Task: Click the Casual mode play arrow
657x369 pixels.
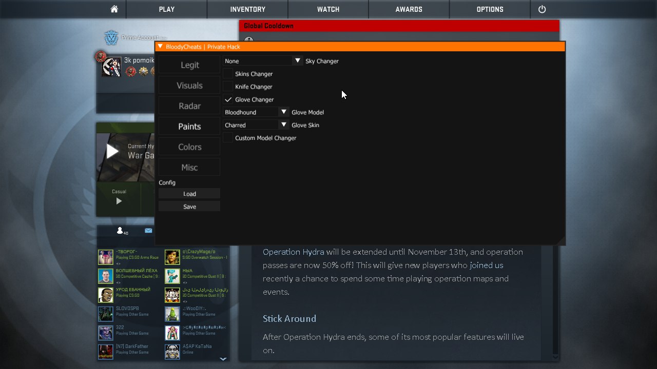Action: [x=119, y=201]
